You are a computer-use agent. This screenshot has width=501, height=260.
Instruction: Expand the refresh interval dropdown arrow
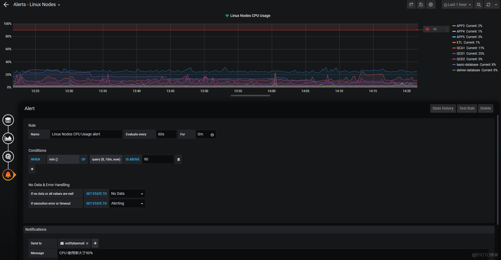point(496,4)
